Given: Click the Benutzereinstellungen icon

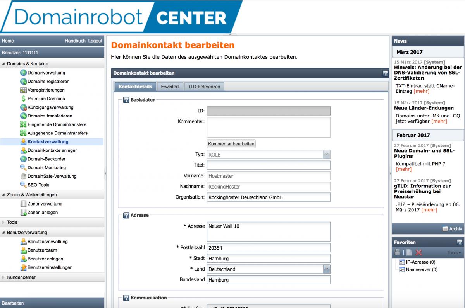Looking at the screenshot, I should (23, 267).
